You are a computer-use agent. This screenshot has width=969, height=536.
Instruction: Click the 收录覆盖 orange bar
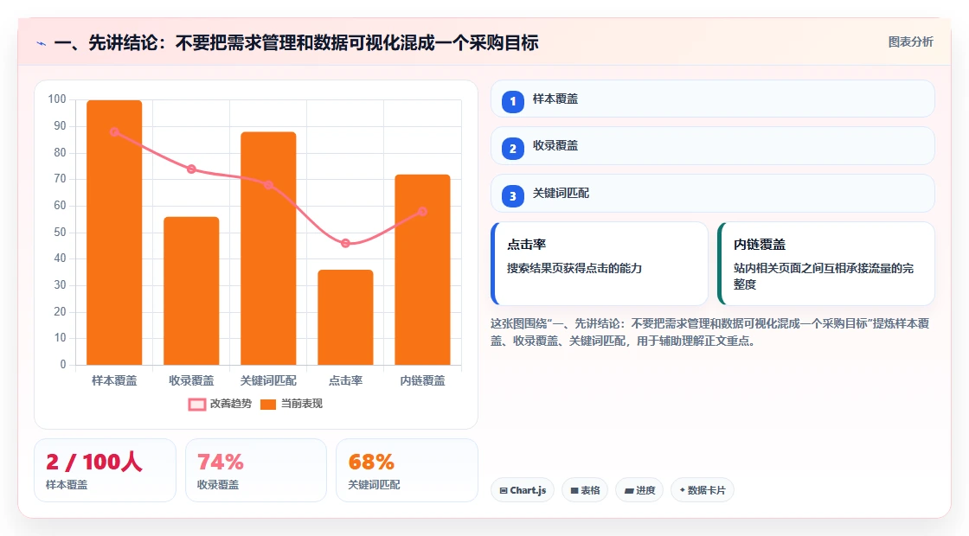pyautogui.click(x=191, y=290)
